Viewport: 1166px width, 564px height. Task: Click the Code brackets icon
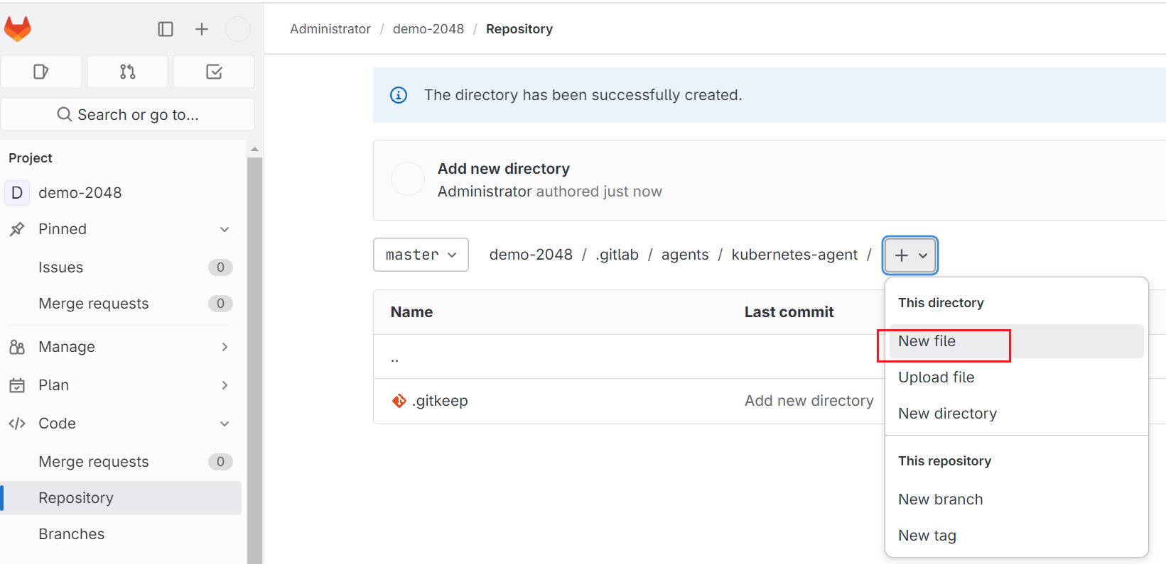coord(17,424)
